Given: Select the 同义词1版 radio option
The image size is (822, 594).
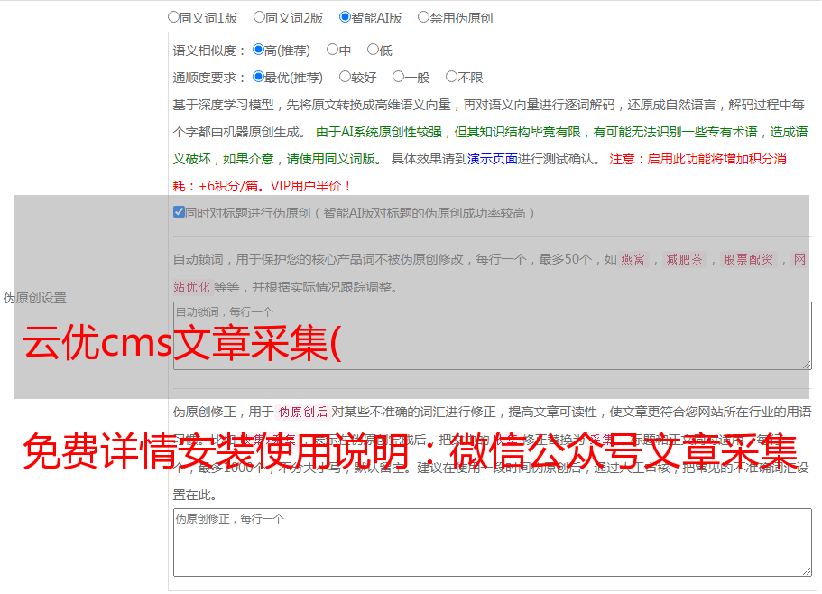Looking at the screenshot, I should tap(173, 17).
